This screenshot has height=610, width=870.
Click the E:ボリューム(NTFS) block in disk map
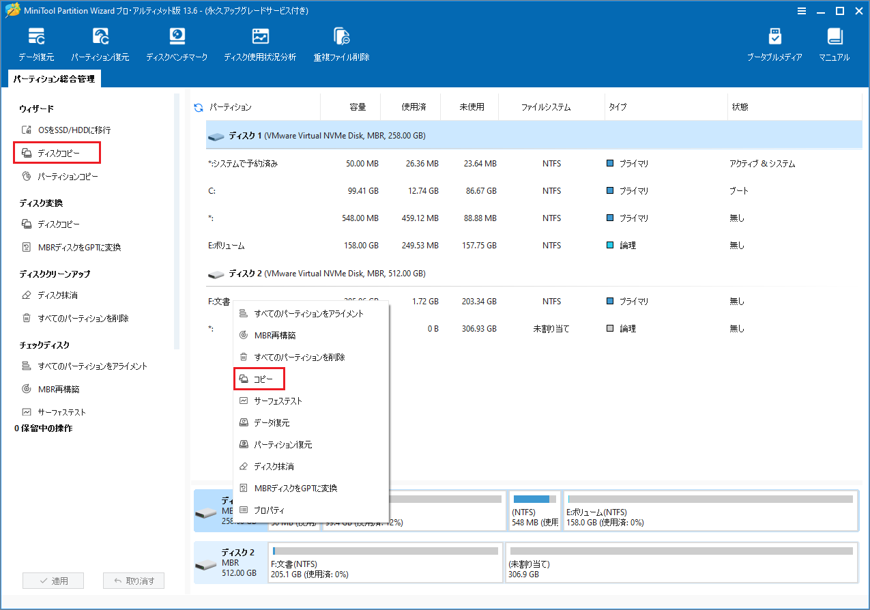(710, 510)
